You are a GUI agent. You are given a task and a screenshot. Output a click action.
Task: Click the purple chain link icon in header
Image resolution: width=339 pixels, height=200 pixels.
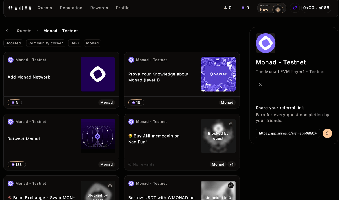coord(295,8)
